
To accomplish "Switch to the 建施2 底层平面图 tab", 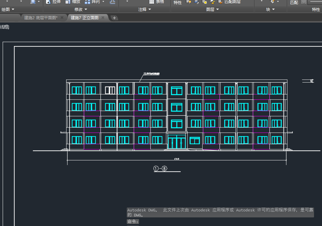I will pos(41,18).
